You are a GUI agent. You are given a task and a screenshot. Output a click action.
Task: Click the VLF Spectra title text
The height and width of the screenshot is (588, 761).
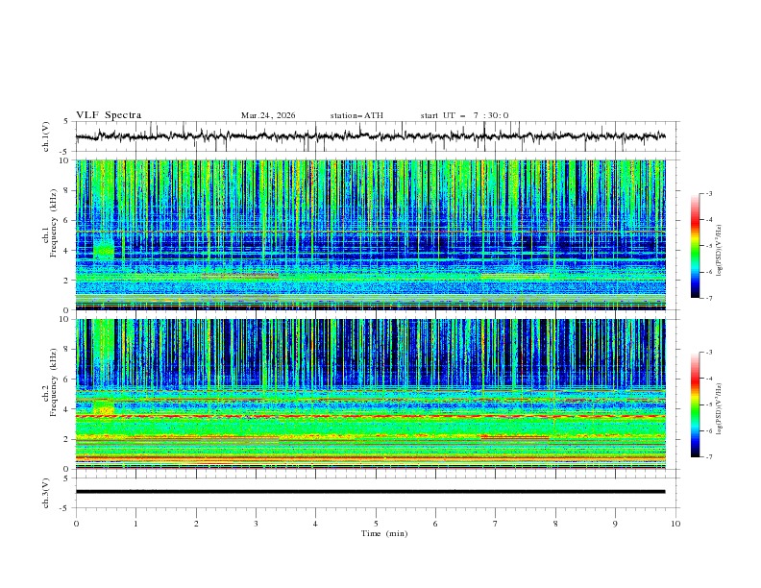click(x=109, y=115)
